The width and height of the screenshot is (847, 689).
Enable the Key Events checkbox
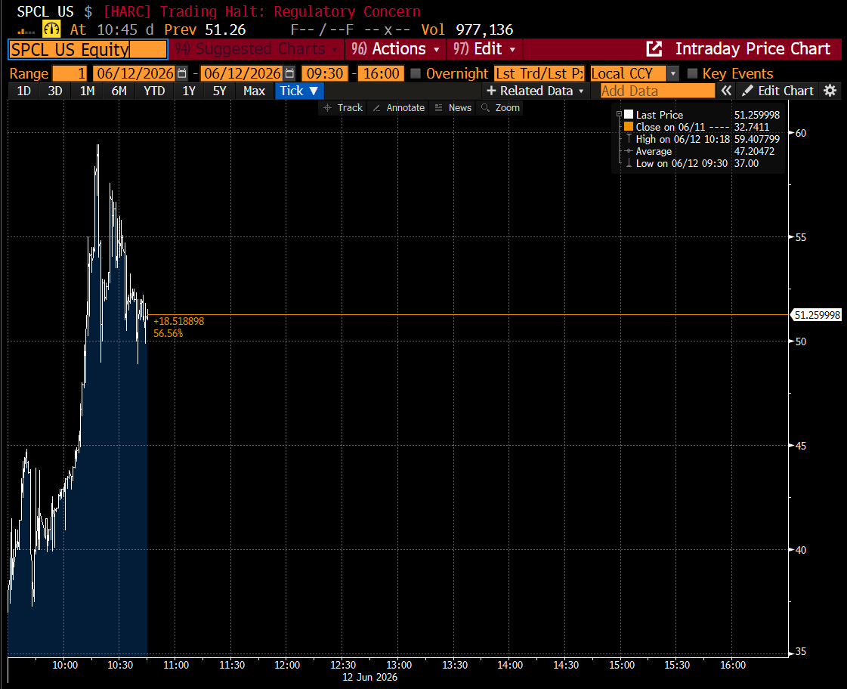[692, 73]
